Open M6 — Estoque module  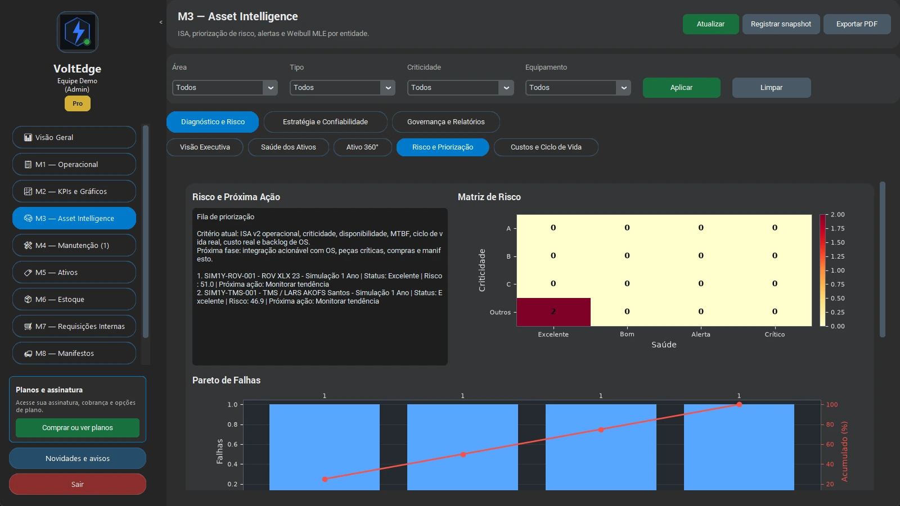point(74,299)
